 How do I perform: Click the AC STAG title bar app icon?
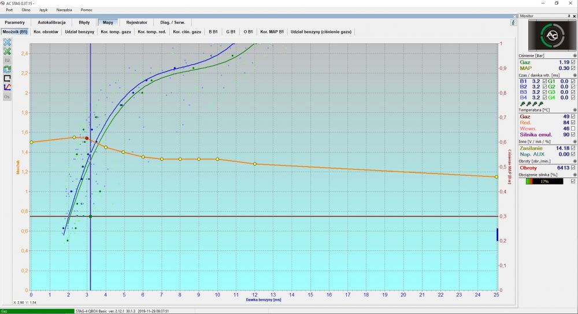tap(3, 3)
